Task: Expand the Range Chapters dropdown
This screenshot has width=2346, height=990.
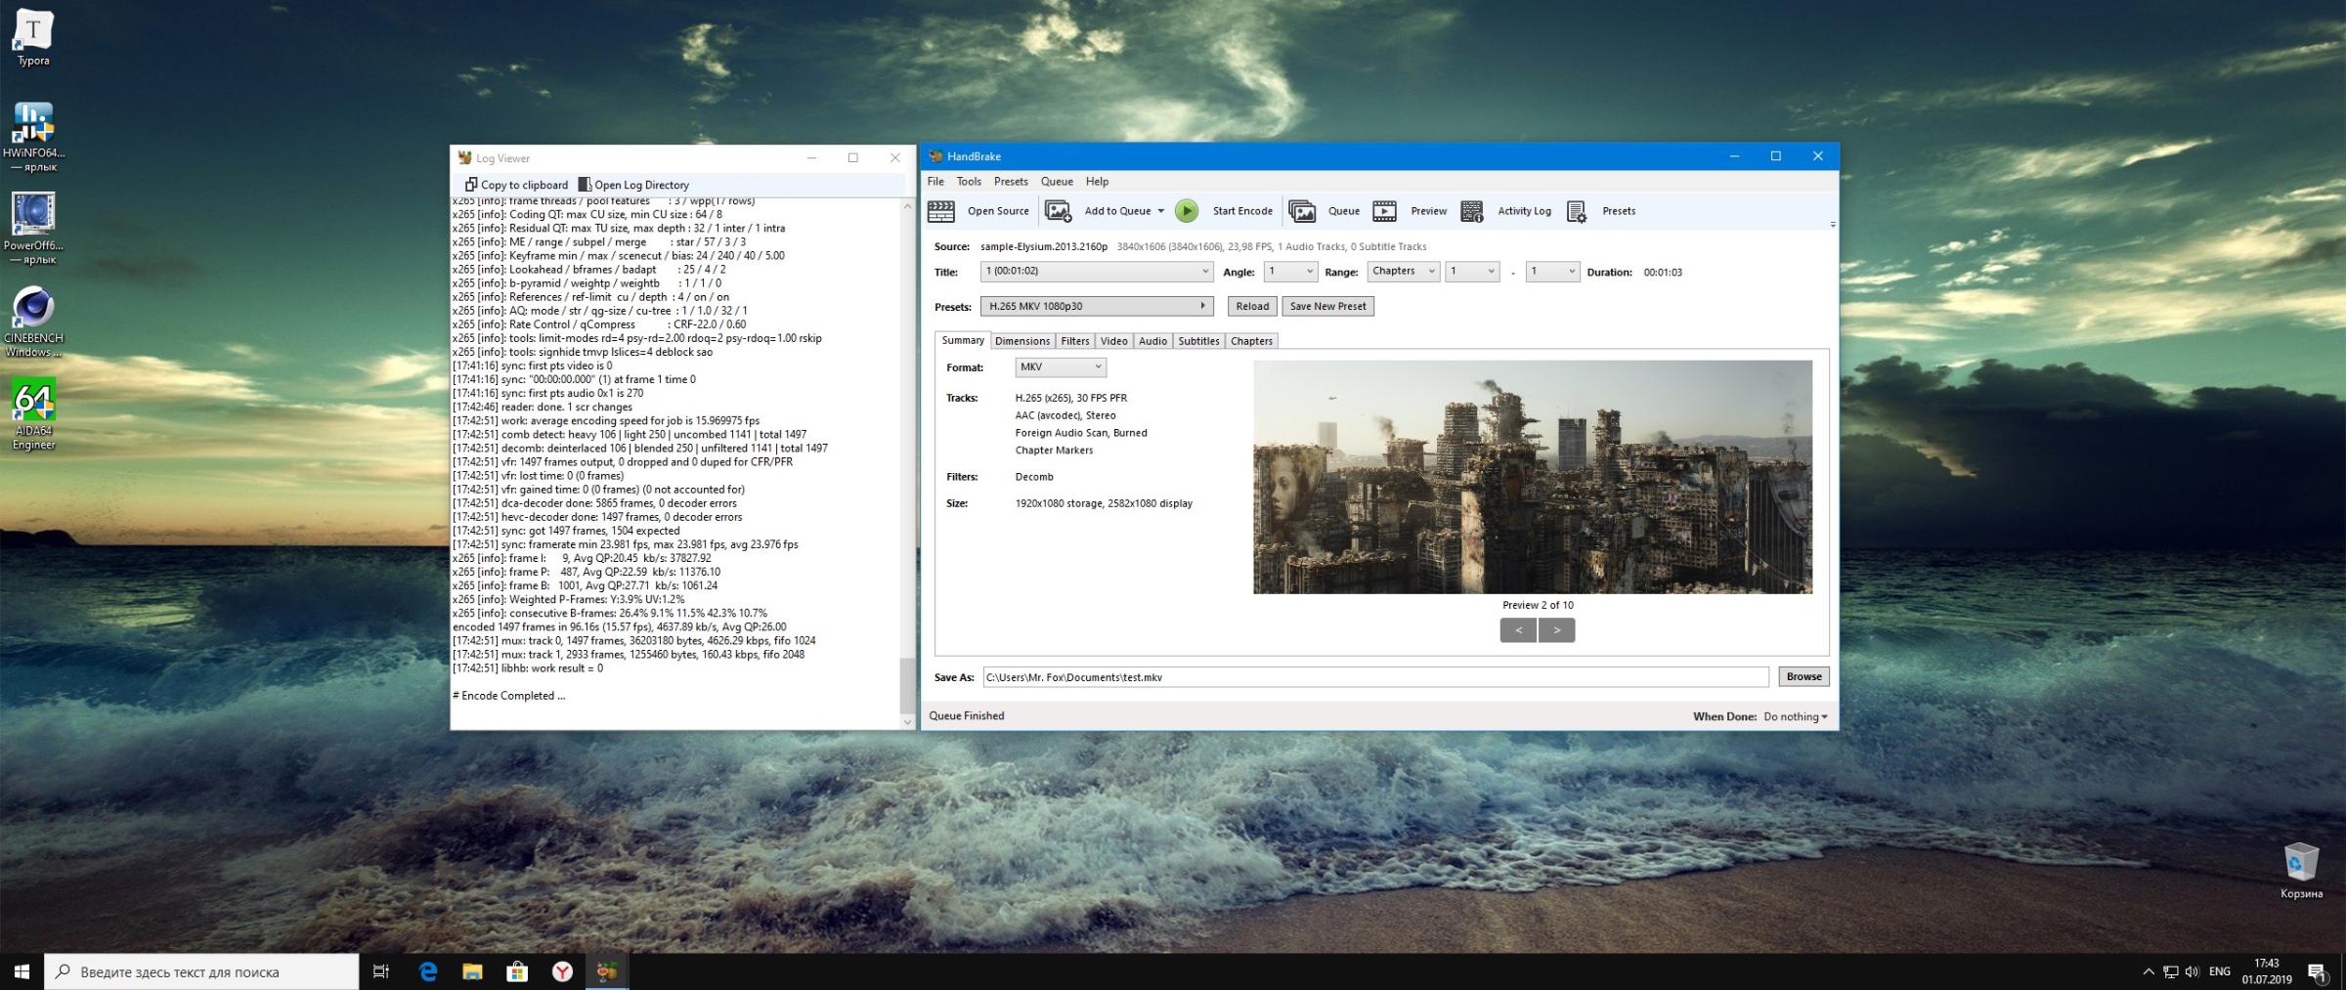Action: point(1403,272)
